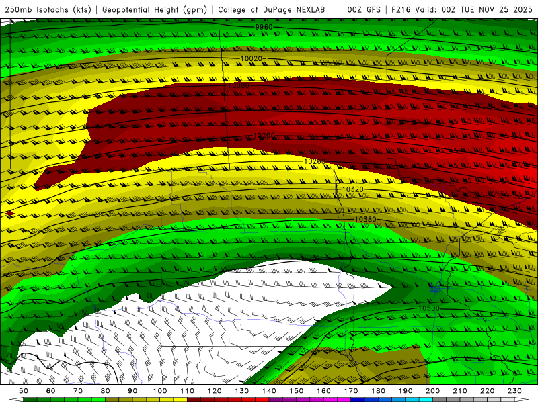Pick the gray swatch right of 200
This screenshot has height=403, width=538.
pyautogui.click(x=440, y=399)
